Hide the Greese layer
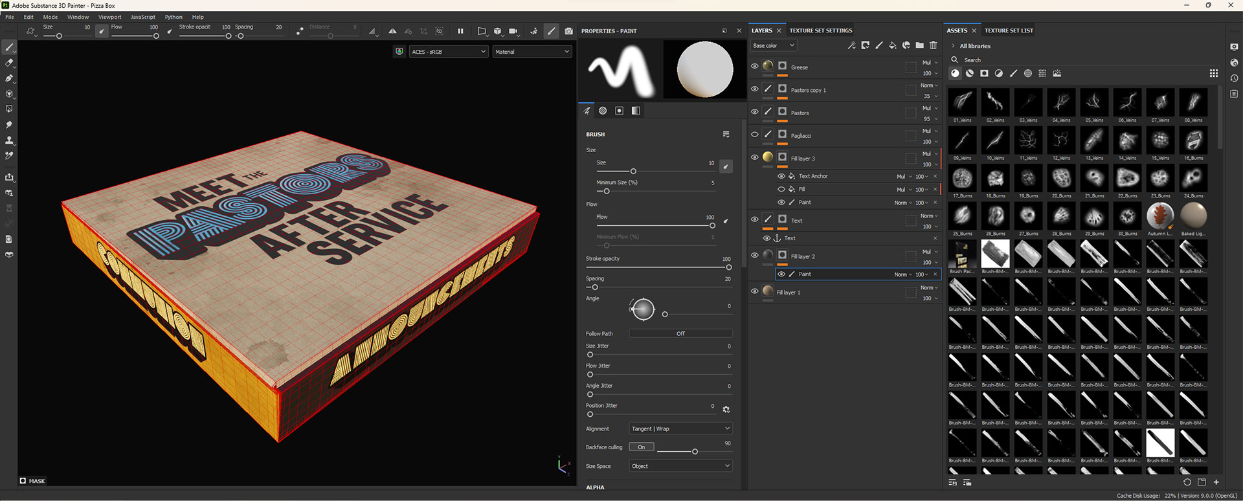Screen dimensions: 1243x501 pyautogui.click(x=754, y=66)
